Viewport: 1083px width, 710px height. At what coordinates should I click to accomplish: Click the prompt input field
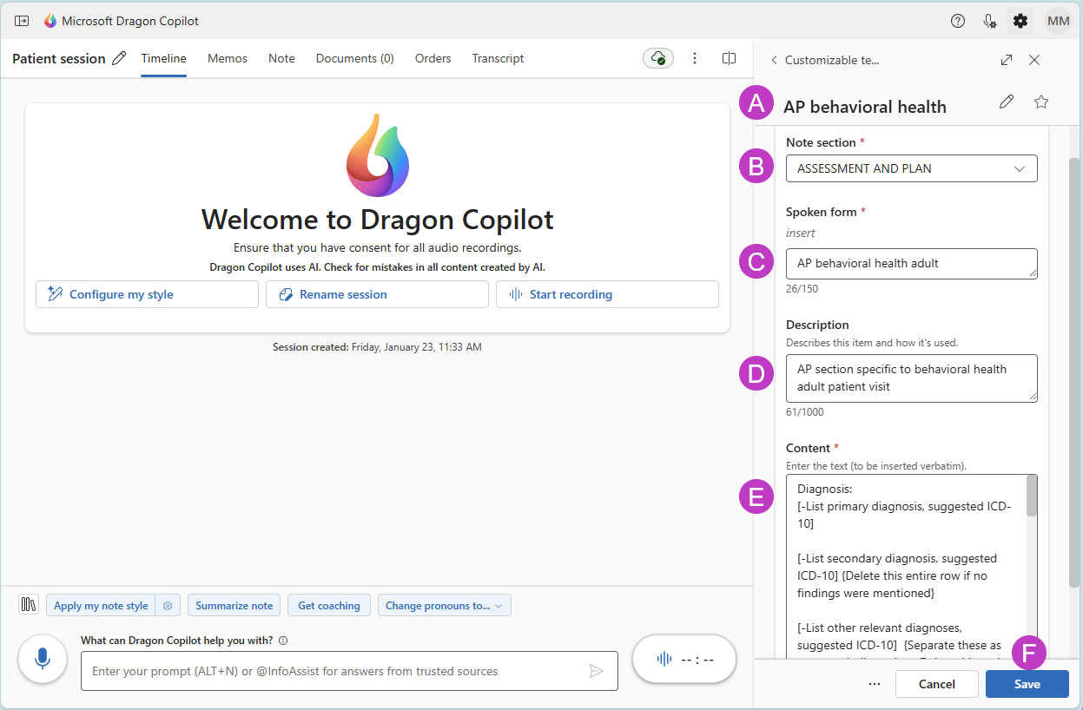click(x=334, y=671)
